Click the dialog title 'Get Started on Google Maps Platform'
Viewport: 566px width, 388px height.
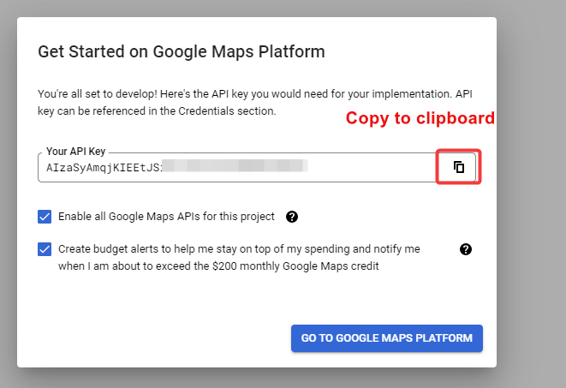[x=182, y=51]
